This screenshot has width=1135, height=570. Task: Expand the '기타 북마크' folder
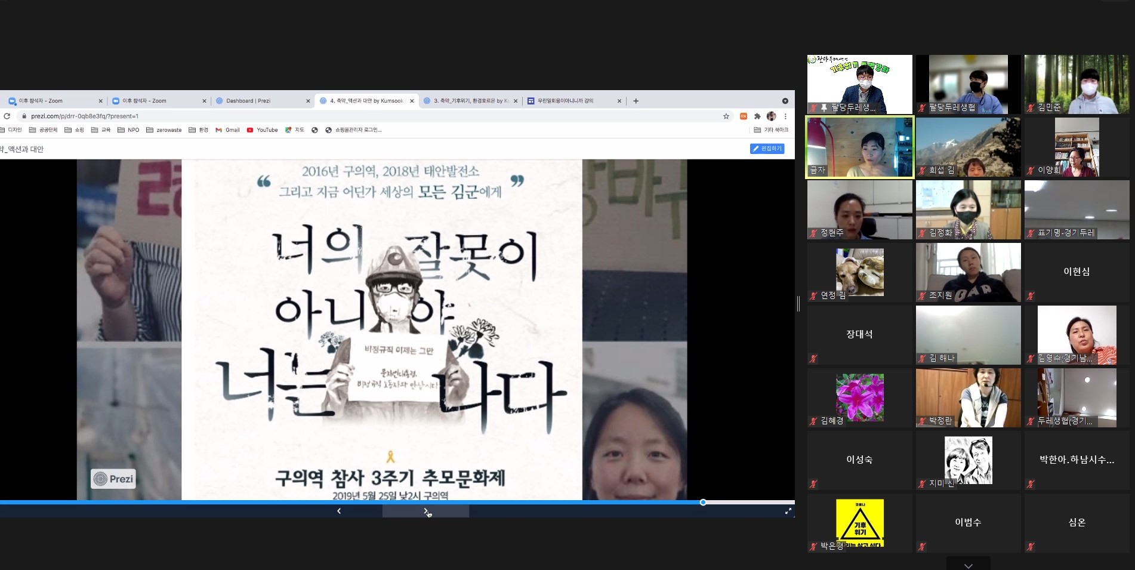771,130
